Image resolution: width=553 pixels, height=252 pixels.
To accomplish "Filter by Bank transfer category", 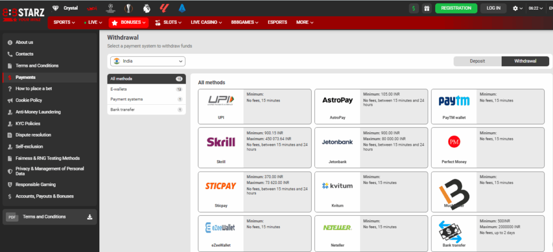I will [146, 110].
